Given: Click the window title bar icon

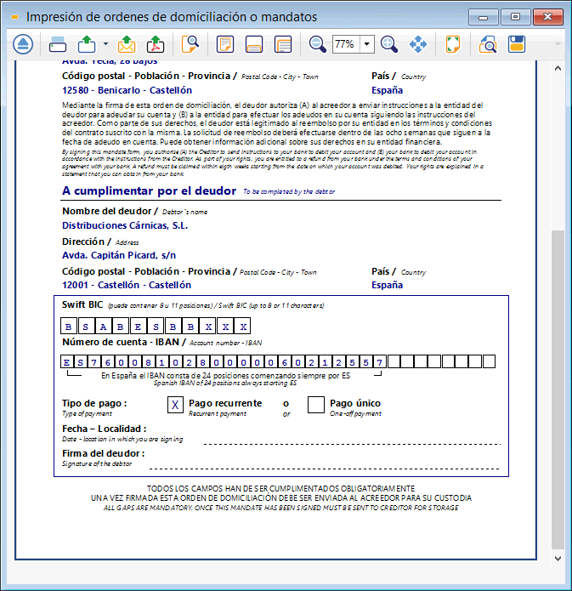Looking at the screenshot, I should [14, 17].
